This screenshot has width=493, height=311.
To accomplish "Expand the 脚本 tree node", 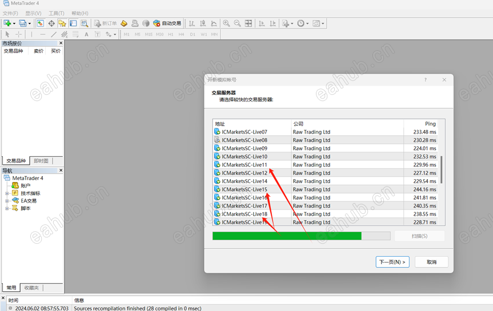I will 7,208.
